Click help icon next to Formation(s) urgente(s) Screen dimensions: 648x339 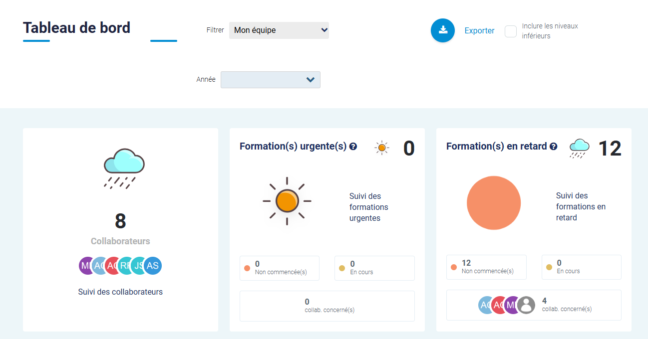pos(353,147)
